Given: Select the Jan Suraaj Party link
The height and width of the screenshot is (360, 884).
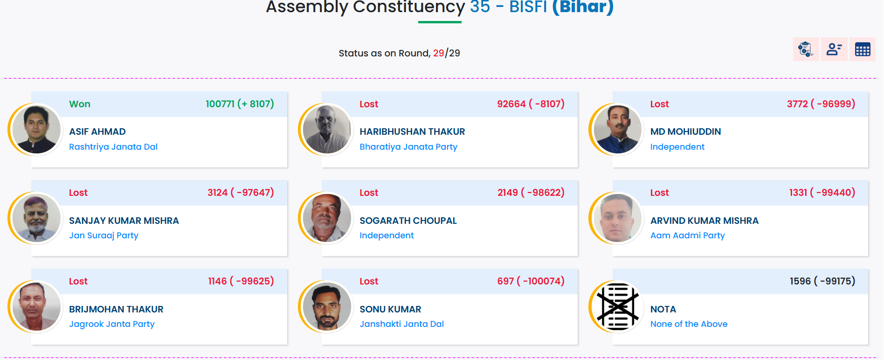Looking at the screenshot, I should click(104, 235).
